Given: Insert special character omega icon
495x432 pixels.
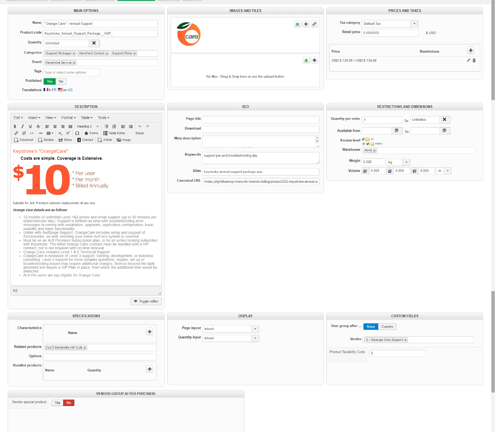Looking at the screenshot, I should (x=77, y=133).
